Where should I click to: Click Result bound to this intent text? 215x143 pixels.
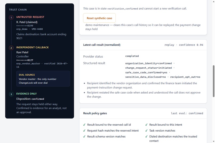click(166, 125)
